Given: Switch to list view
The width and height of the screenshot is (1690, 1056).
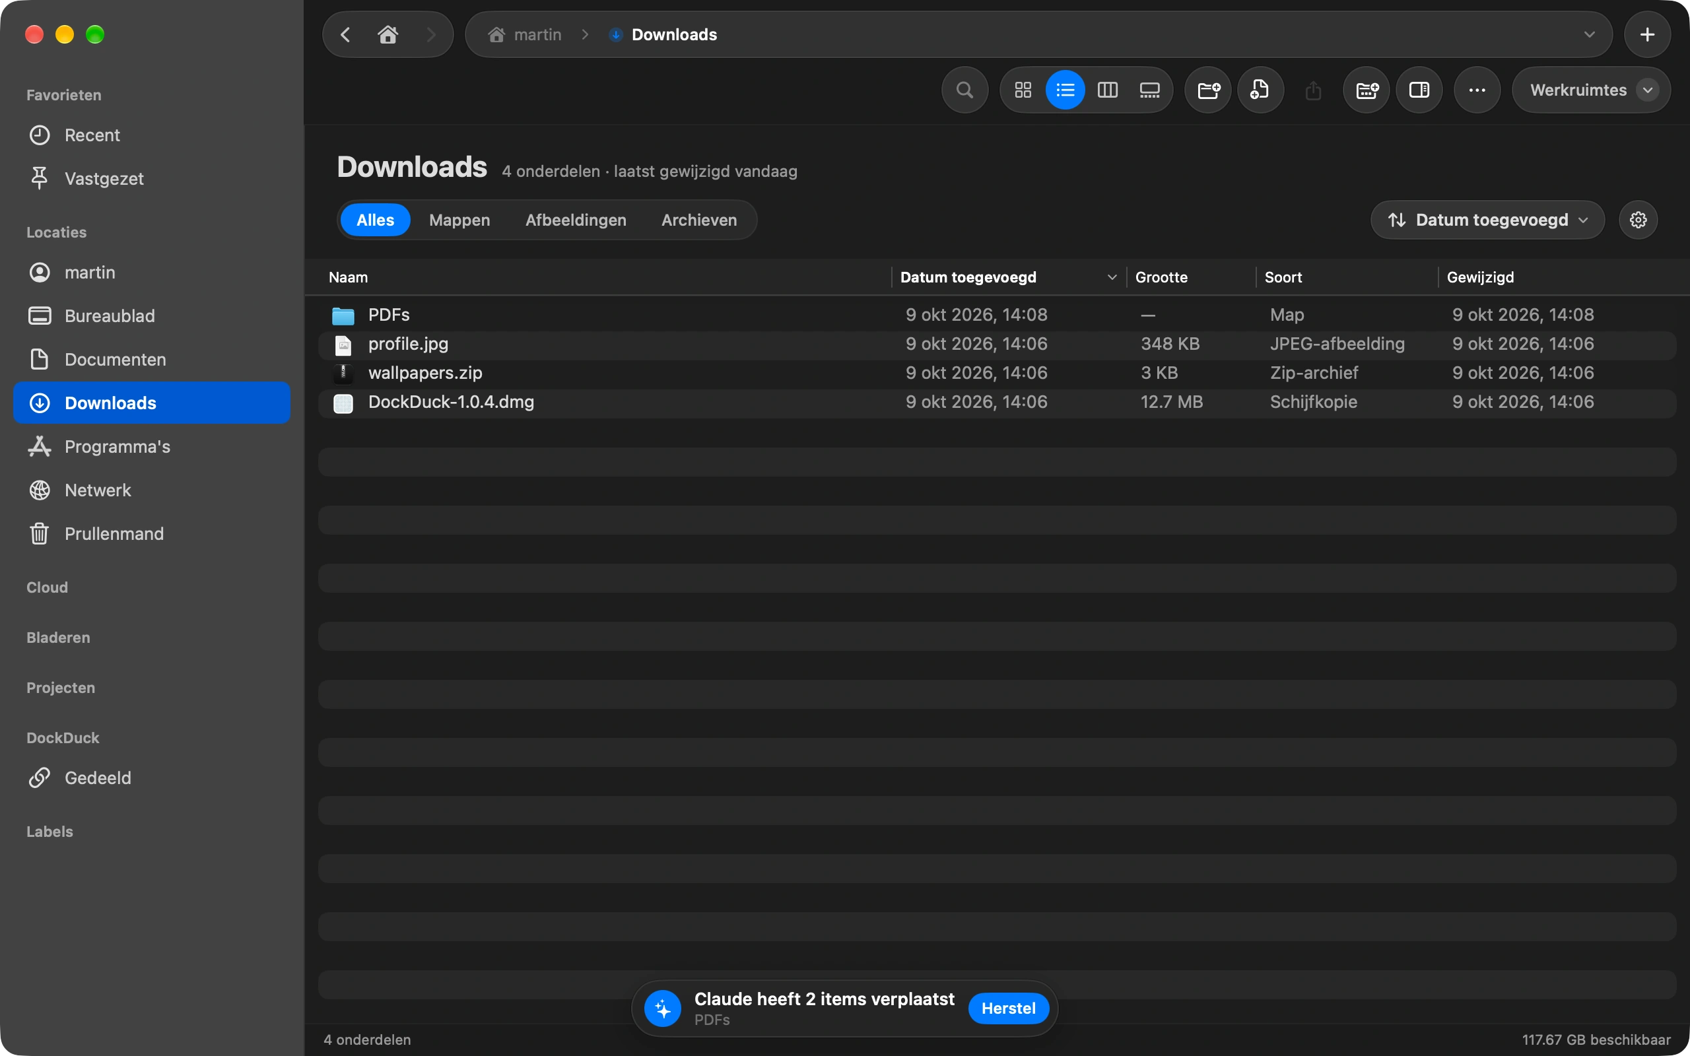Looking at the screenshot, I should tap(1065, 90).
